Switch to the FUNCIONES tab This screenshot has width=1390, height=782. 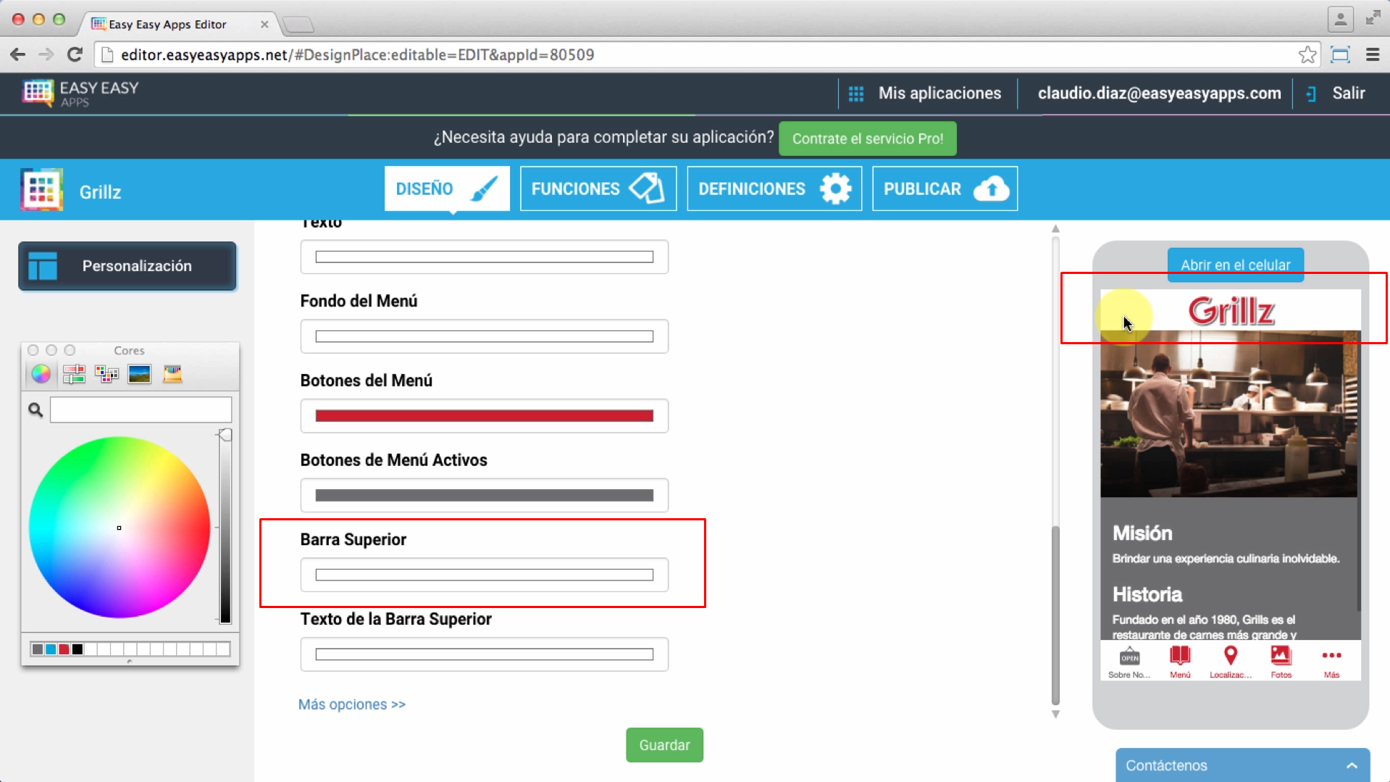598,189
